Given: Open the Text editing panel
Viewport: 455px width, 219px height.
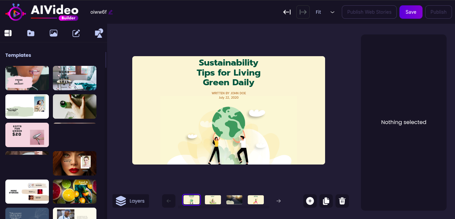Looking at the screenshot, I should click(x=76, y=33).
